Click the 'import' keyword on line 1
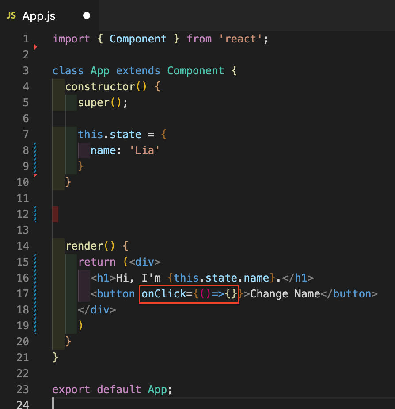Screen dimensions: 395x409 (71, 39)
